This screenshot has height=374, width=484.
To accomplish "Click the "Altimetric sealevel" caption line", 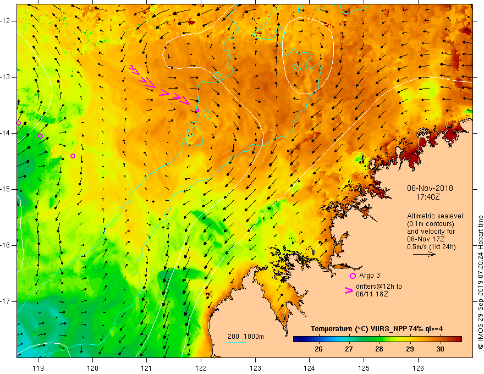I will (435, 216).
